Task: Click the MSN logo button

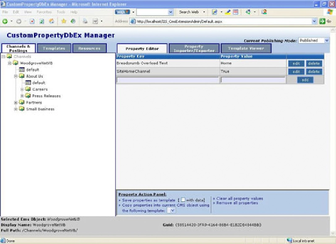Action: (x=122, y=12)
